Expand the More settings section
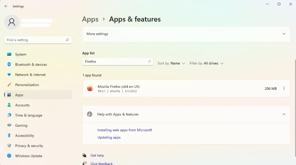Image resolution: width=296 pixels, height=165 pixels. [186, 34]
